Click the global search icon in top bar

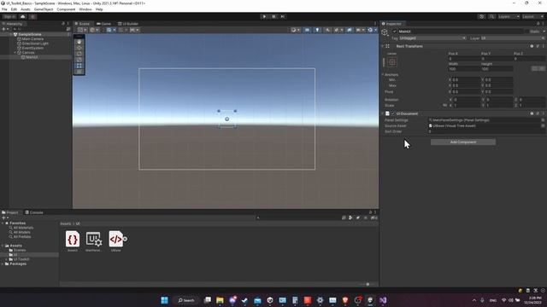pyautogui.click(x=491, y=17)
